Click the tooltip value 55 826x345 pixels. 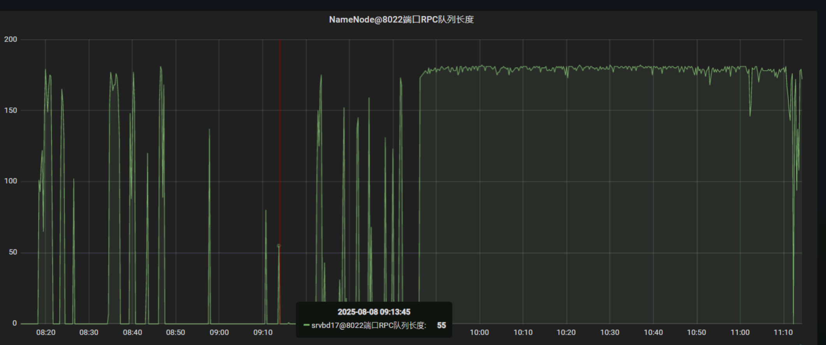pos(441,326)
